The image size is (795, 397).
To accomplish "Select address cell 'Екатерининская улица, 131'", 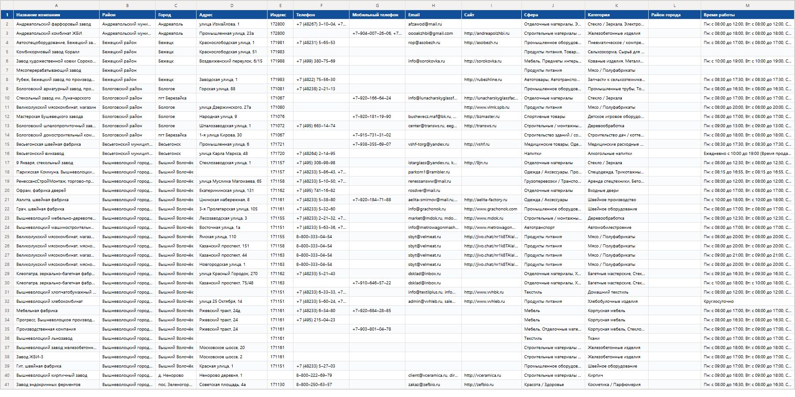I will coord(232,191).
